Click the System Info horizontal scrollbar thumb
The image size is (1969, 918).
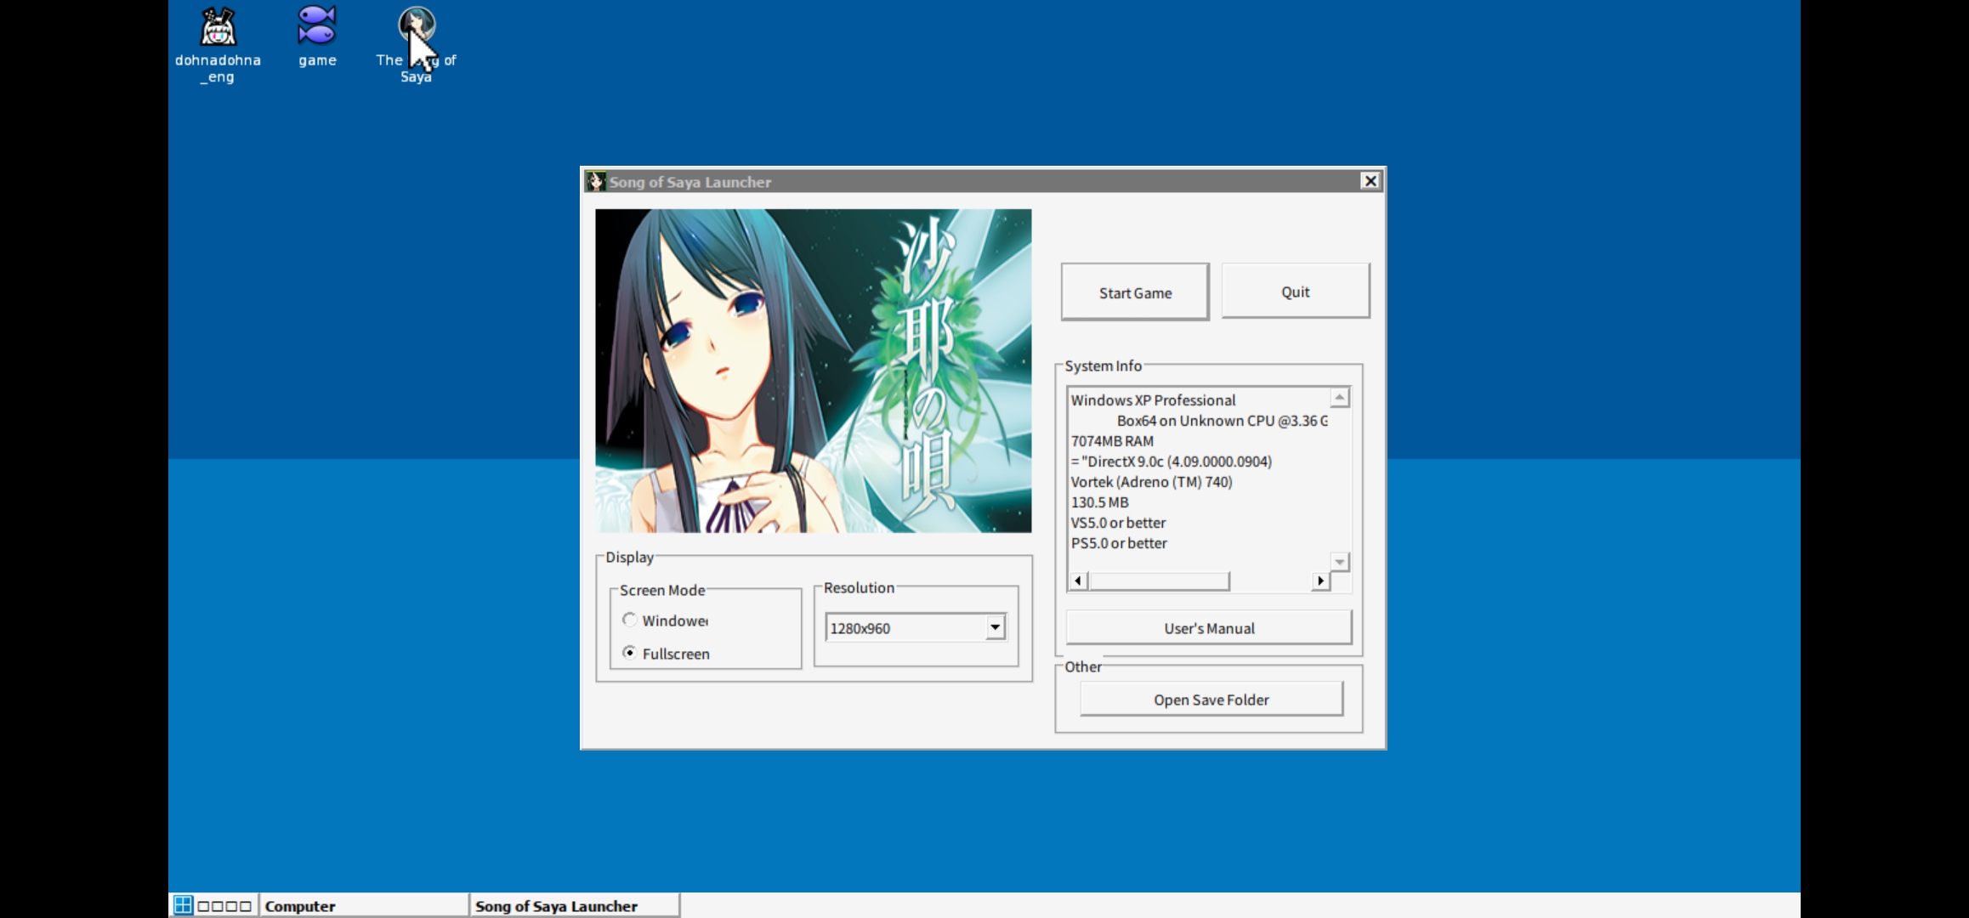coord(1159,581)
